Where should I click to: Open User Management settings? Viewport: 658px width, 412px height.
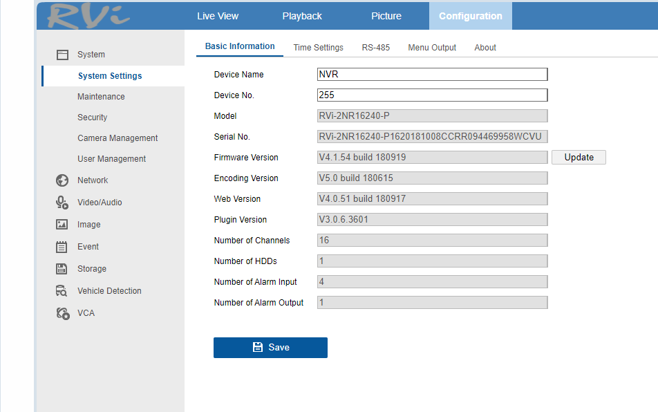(x=111, y=159)
